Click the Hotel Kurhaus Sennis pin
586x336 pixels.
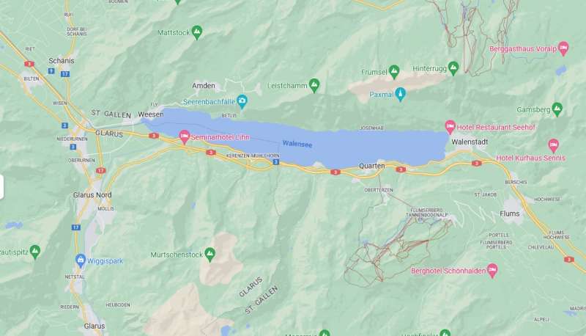click(x=554, y=146)
